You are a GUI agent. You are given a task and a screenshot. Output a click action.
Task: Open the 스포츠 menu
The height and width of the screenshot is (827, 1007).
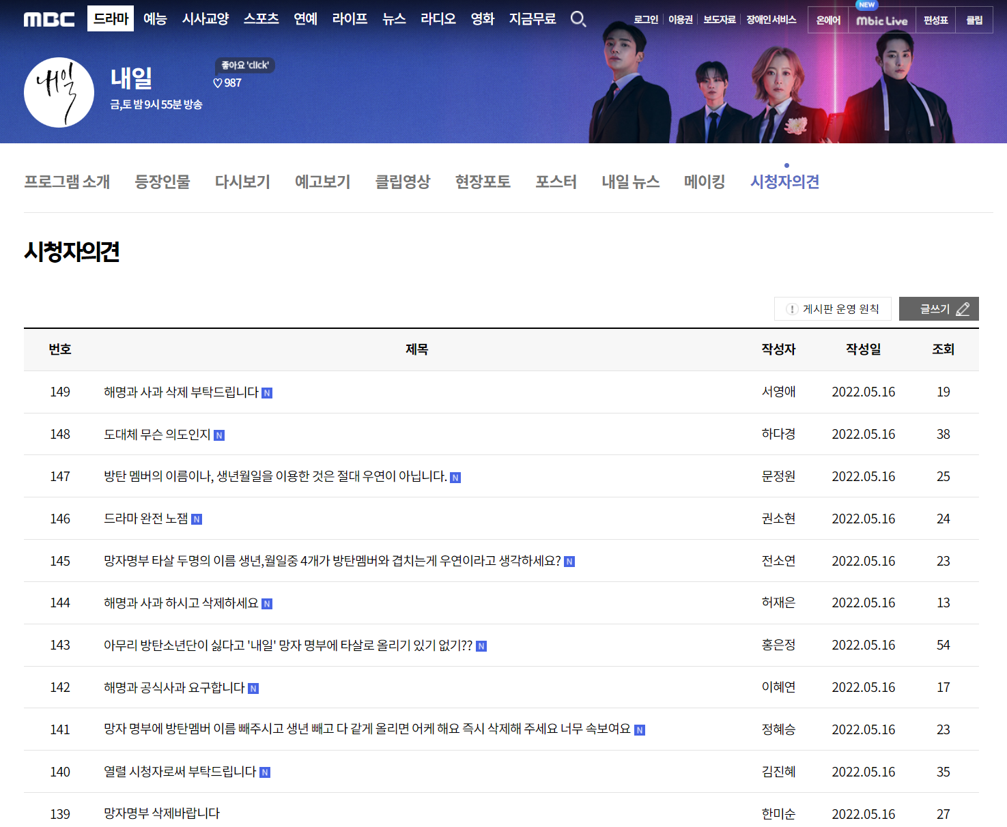tap(261, 18)
